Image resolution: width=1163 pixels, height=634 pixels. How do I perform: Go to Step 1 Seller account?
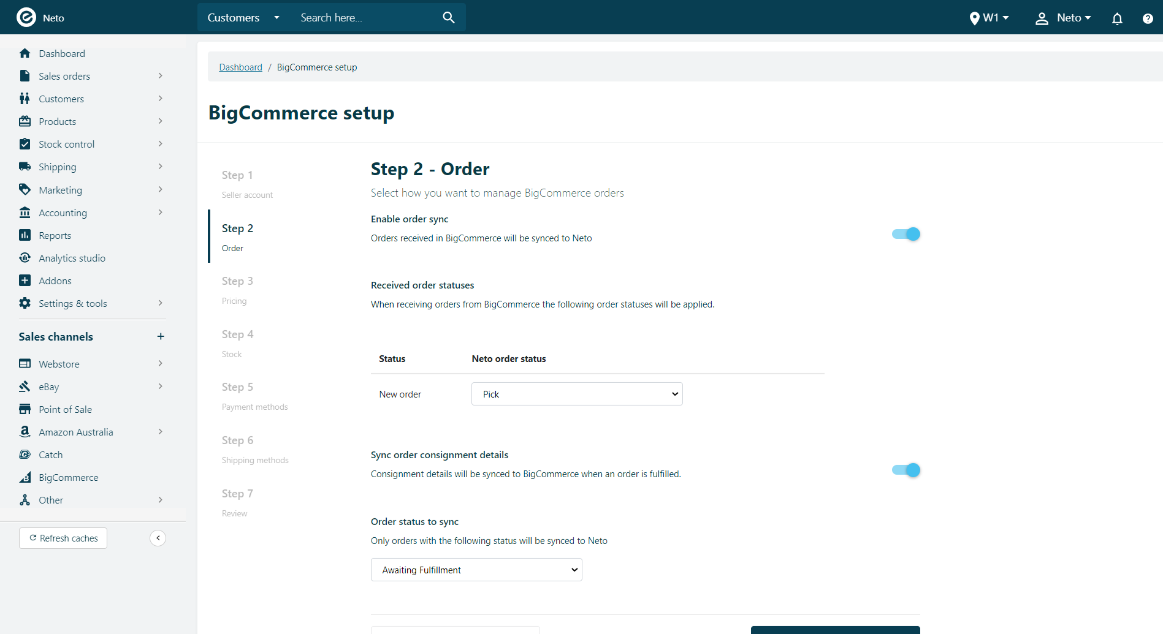pyautogui.click(x=247, y=184)
